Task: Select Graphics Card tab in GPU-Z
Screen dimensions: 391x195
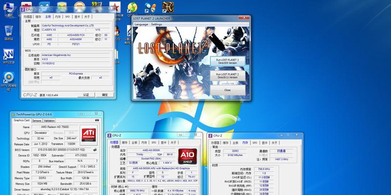Action: [22, 120]
